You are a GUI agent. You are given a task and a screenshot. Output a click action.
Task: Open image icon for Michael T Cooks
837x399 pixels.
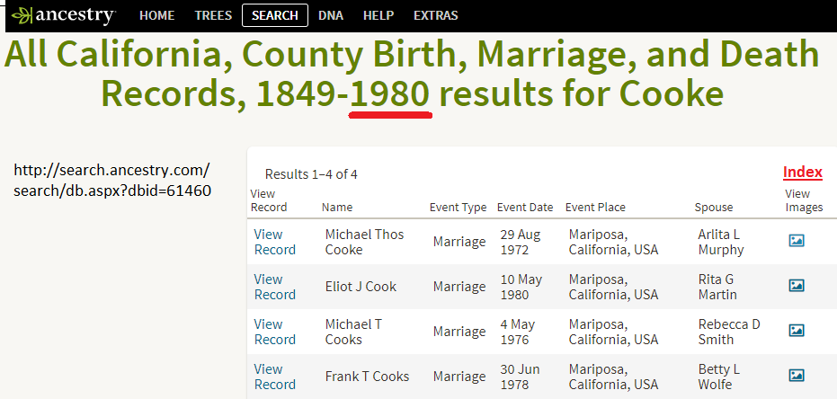click(796, 331)
